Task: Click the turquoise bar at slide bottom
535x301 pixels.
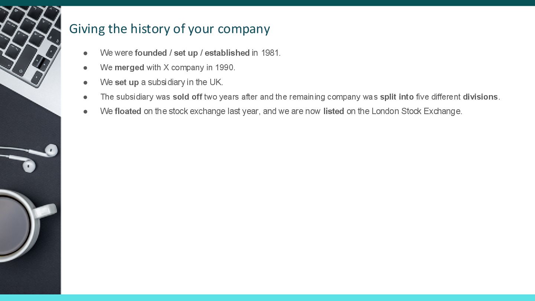Action: click(x=267, y=298)
